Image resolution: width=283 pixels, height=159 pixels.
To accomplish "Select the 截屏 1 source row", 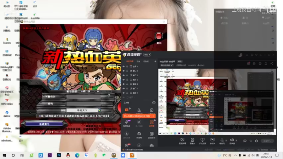I will pos(139,93).
